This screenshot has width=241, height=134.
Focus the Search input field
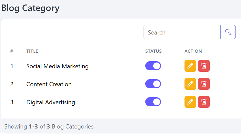(182, 32)
